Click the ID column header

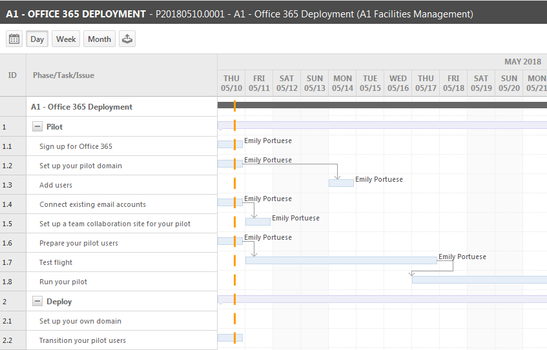pos(12,75)
